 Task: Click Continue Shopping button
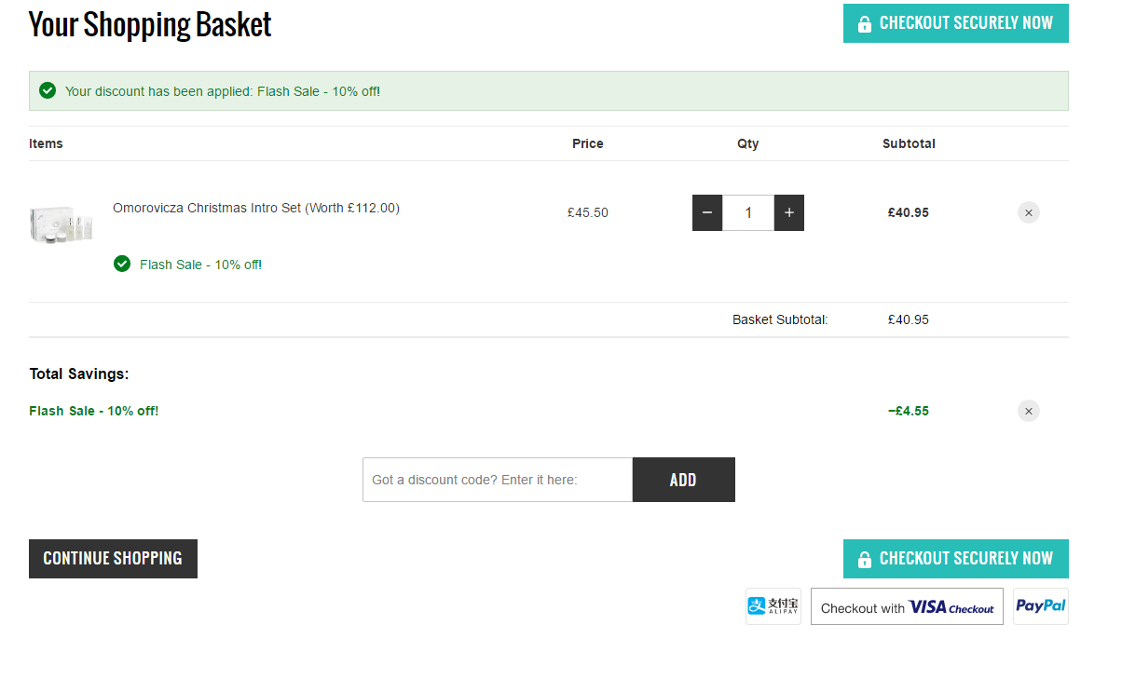coord(113,559)
